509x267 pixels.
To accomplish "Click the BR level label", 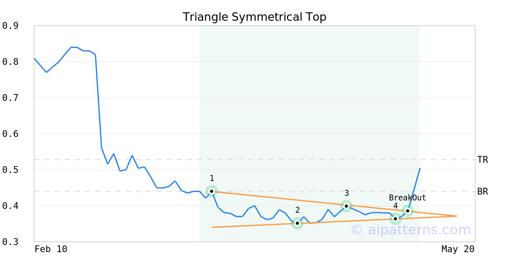I will [483, 192].
